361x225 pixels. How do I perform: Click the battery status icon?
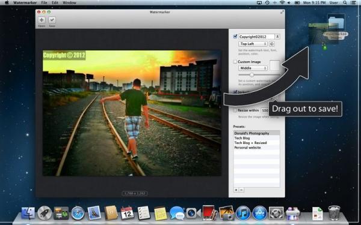coord(297,3)
